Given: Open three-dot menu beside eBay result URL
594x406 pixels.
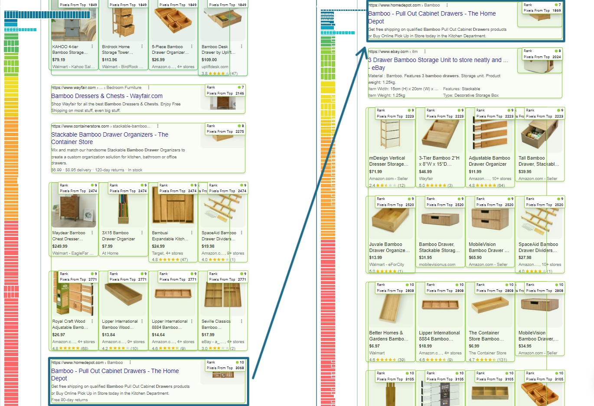Looking at the screenshot, I should click(425, 52).
